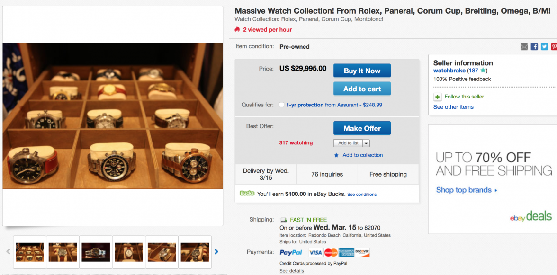557x275 pixels.
Task: Share this listing on Twitter
Action: click(x=544, y=46)
